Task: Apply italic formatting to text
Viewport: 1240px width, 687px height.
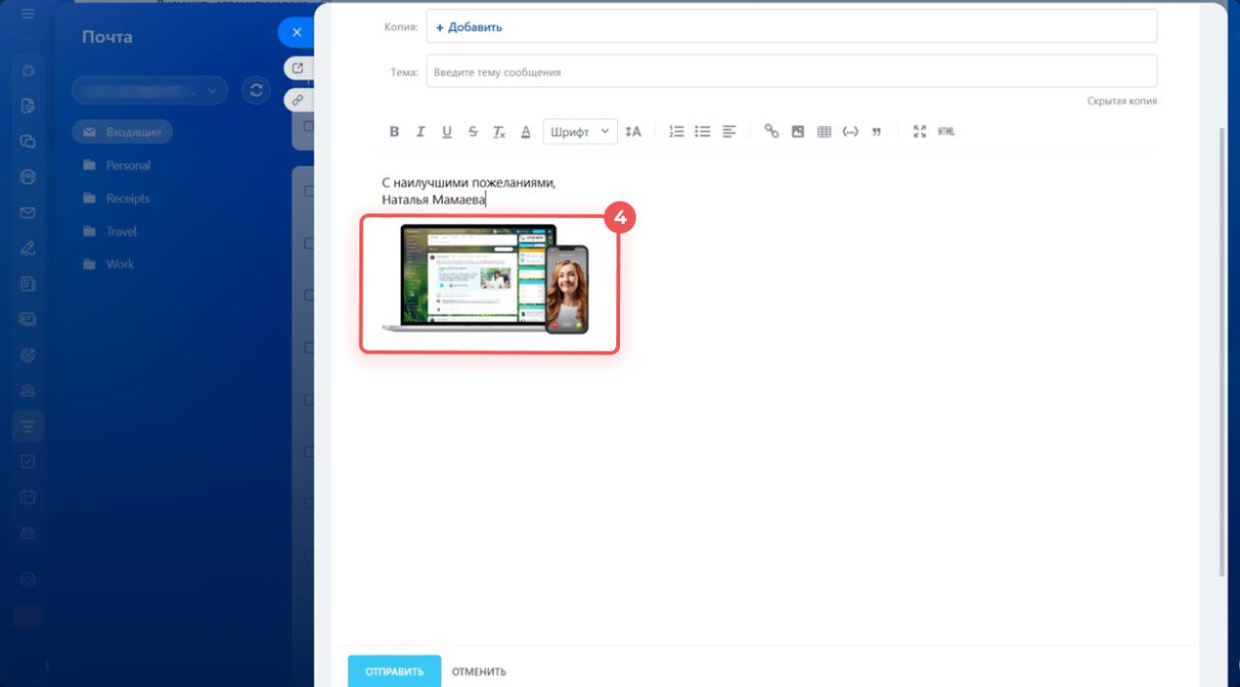Action: point(420,132)
